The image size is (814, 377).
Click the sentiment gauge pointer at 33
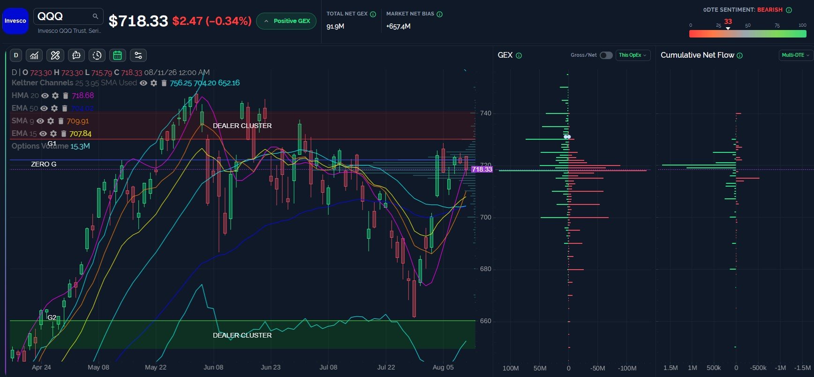tap(728, 29)
